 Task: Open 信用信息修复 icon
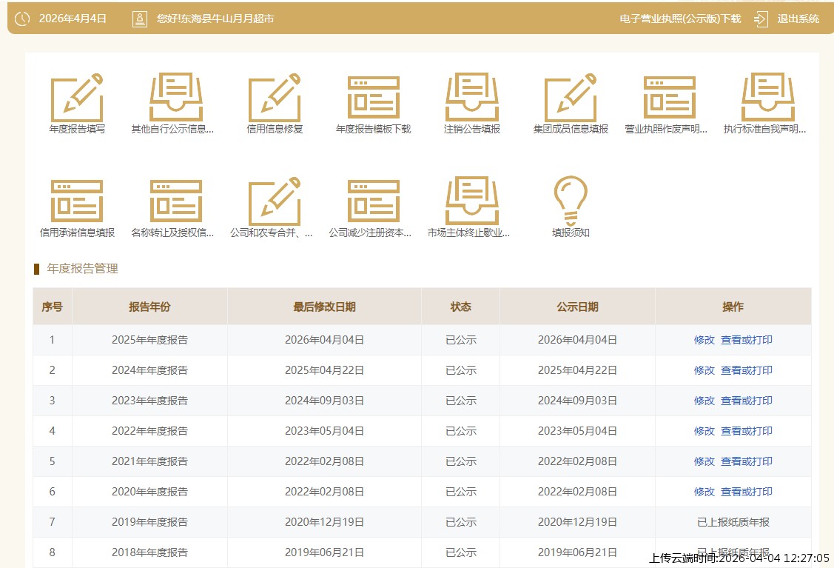275,98
